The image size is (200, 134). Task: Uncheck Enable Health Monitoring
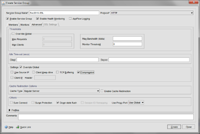37,19
